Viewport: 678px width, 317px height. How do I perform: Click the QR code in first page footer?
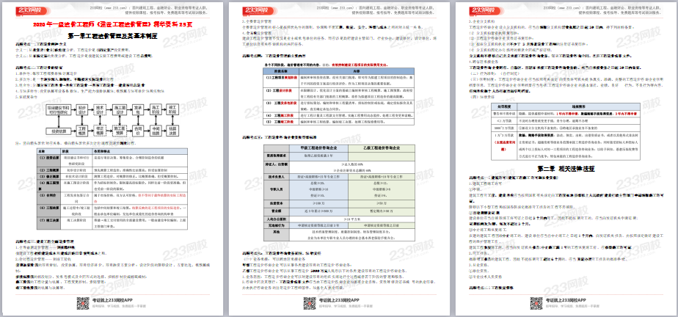tap(83, 303)
